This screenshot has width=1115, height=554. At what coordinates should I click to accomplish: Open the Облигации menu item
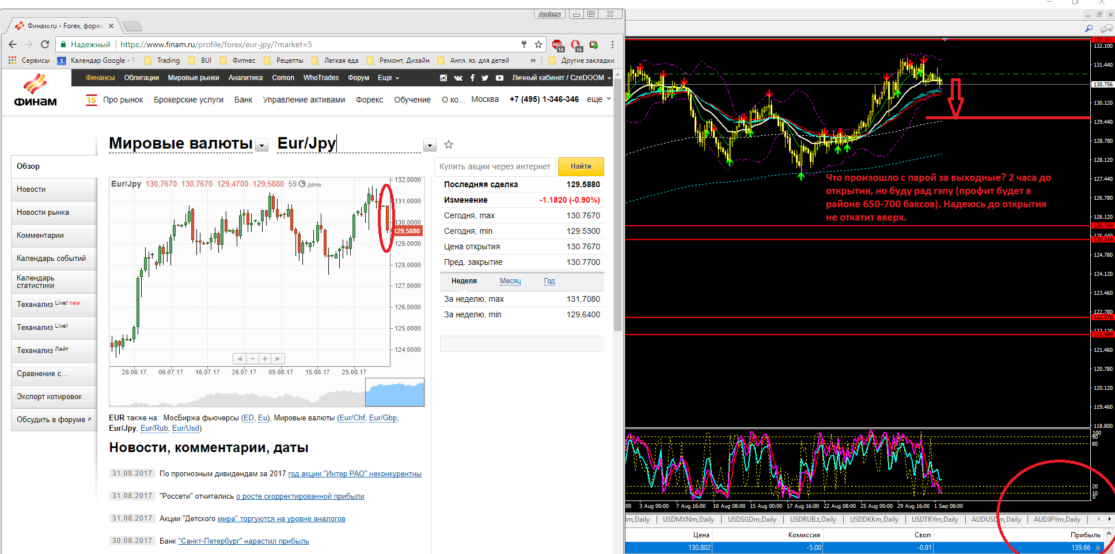(142, 78)
